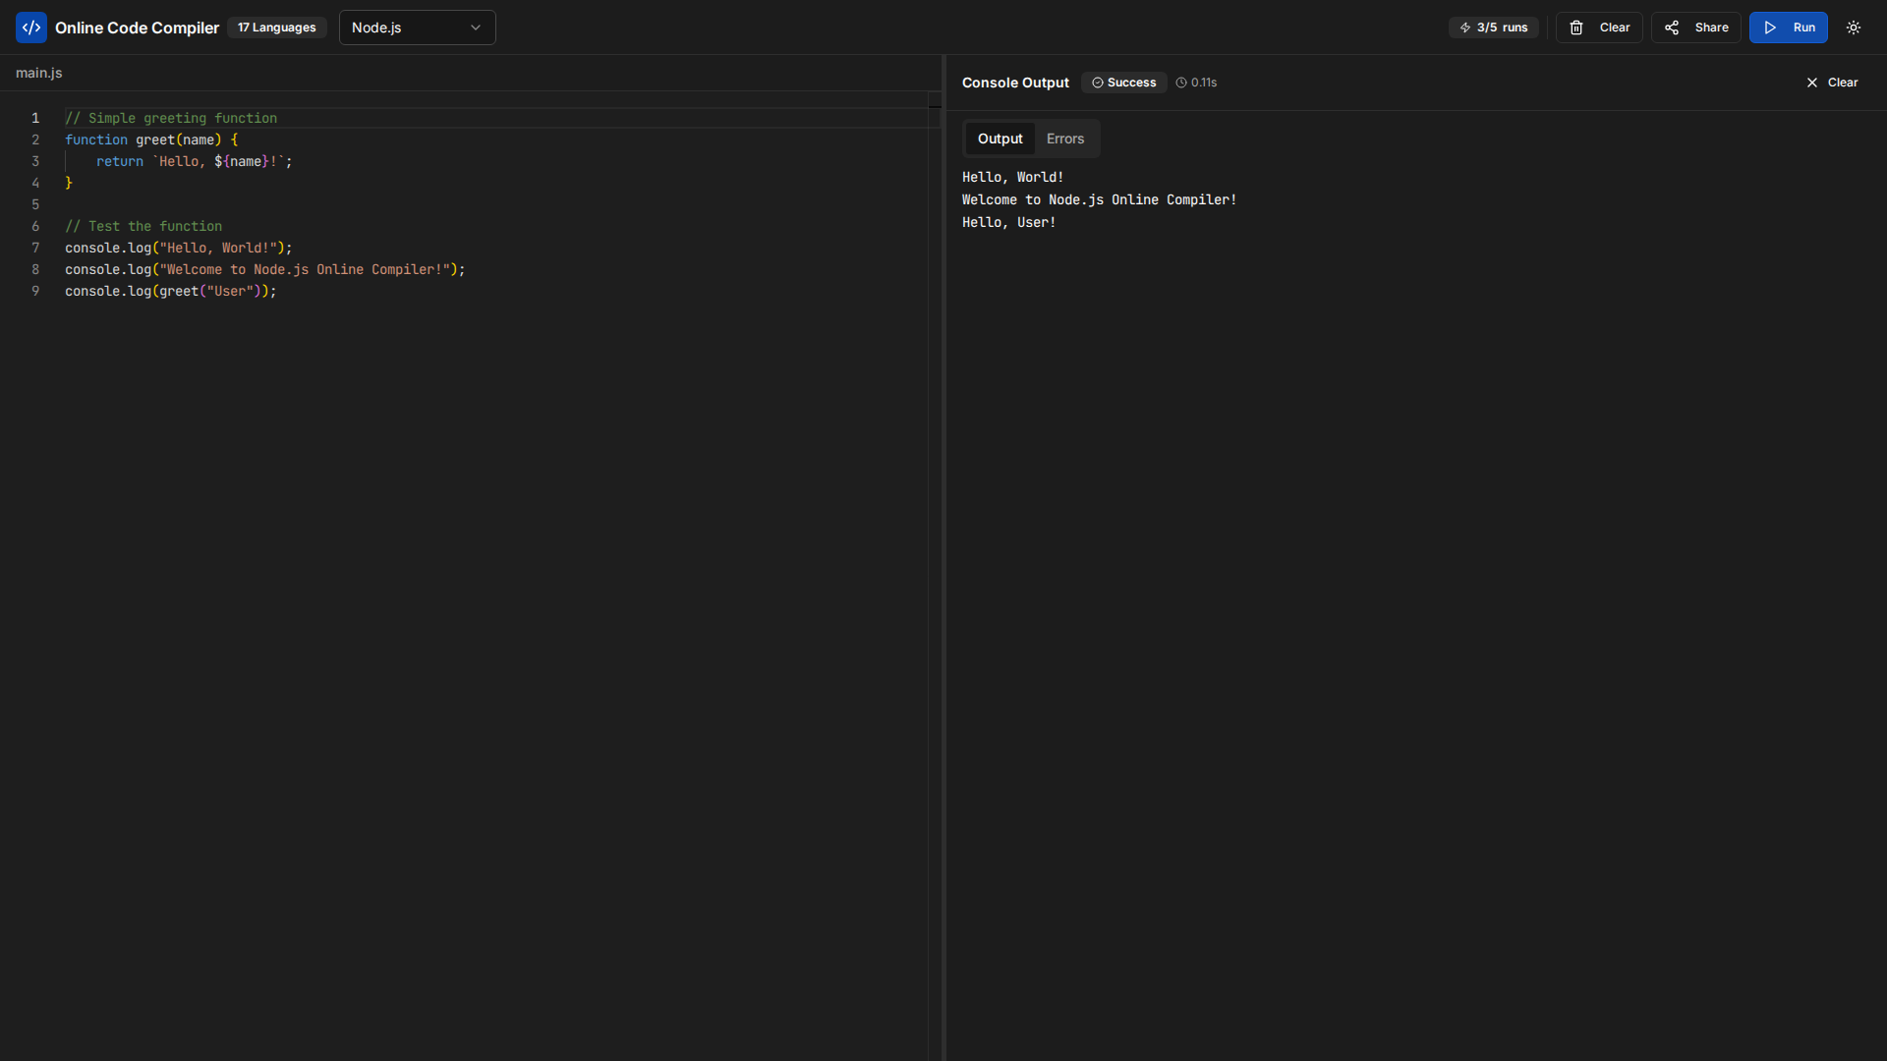Click the trash icon next to Clear
The width and height of the screenshot is (1887, 1061).
1577,28
